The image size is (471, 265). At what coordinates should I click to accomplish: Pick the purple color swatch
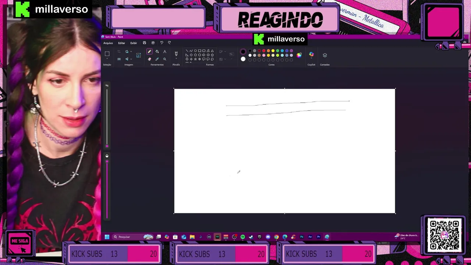tap(291, 51)
